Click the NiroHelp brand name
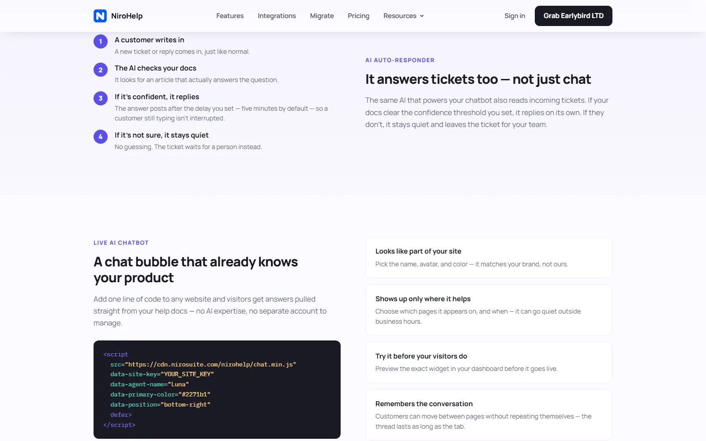 pyautogui.click(x=127, y=16)
